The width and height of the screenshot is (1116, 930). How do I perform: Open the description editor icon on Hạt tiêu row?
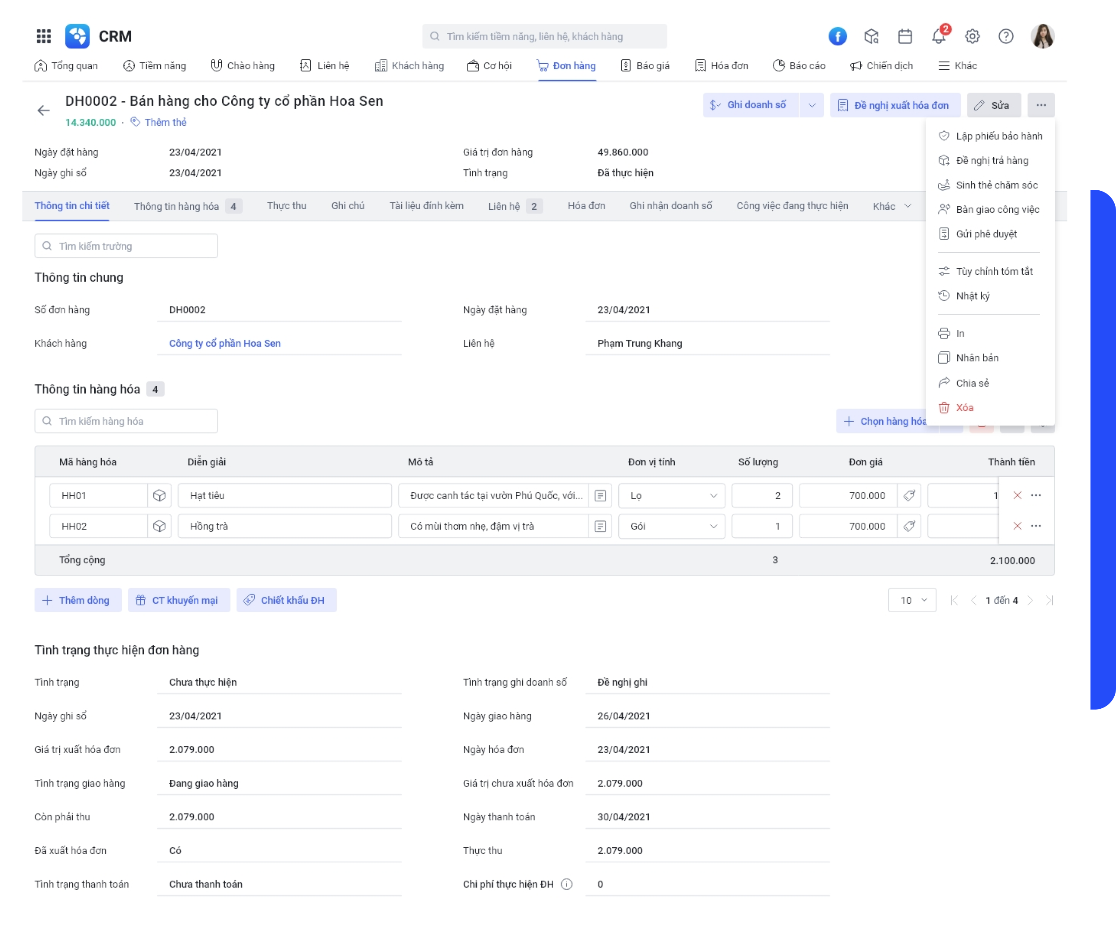tap(600, 495)
